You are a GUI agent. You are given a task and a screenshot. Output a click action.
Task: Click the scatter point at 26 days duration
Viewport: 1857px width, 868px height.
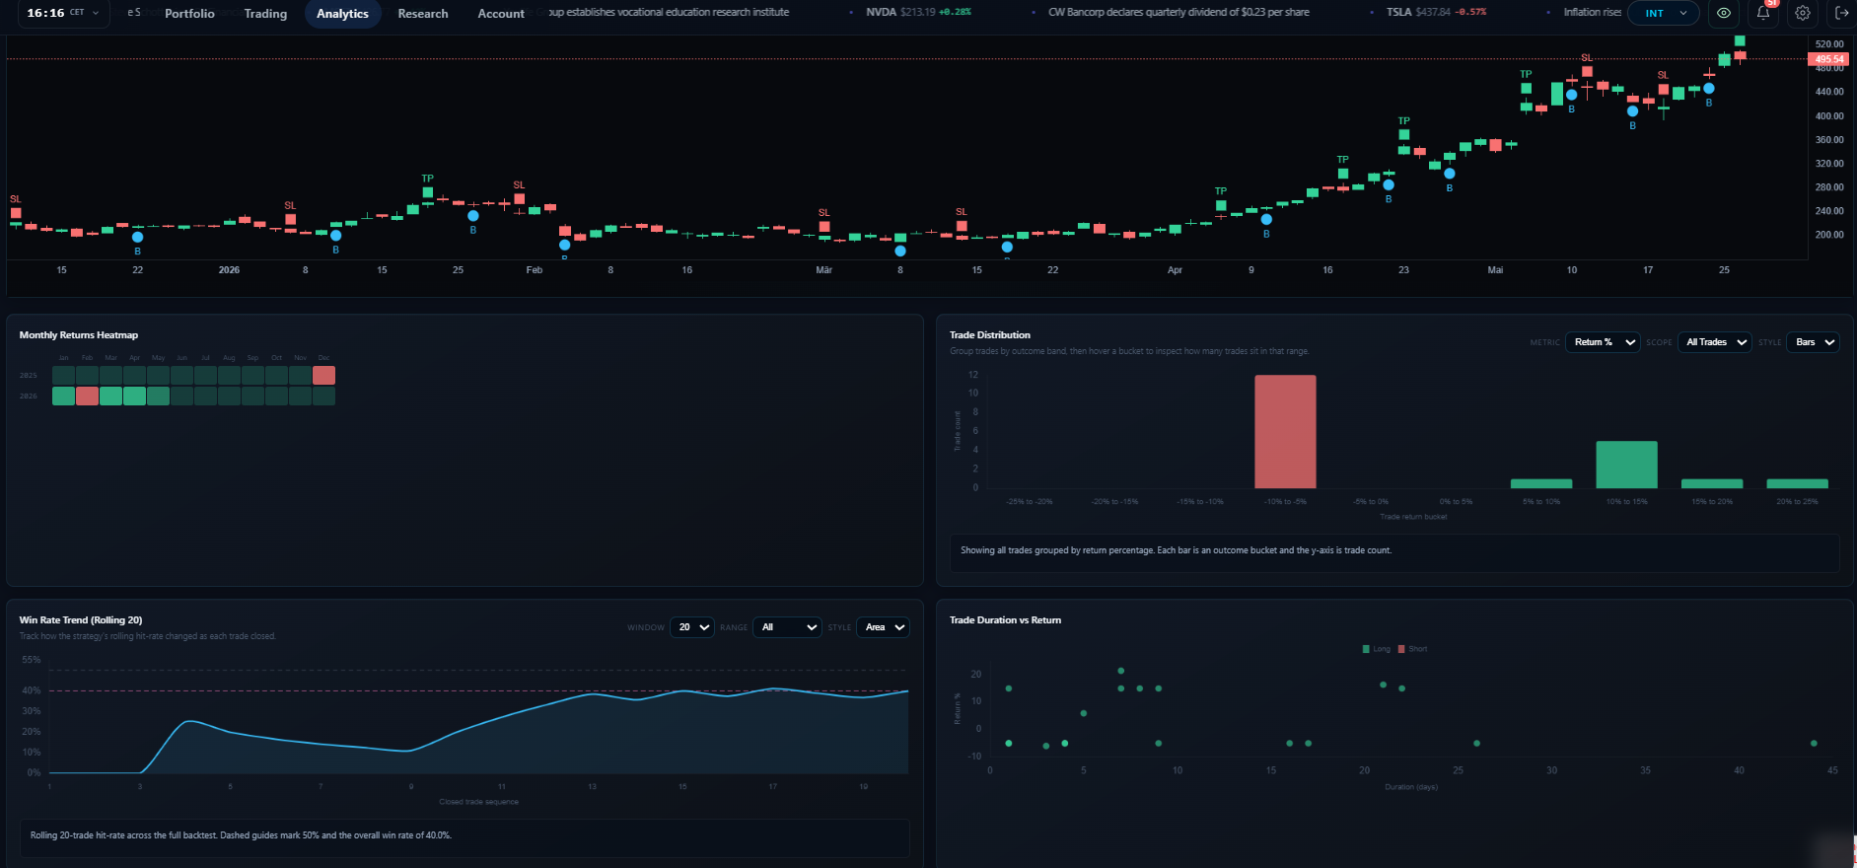pos(1476,744)
